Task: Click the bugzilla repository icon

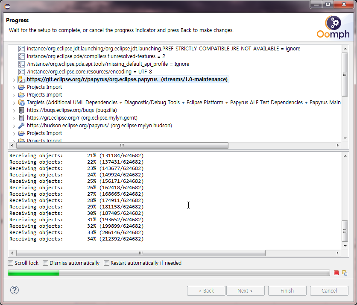Action: click(x=21, y=111)
